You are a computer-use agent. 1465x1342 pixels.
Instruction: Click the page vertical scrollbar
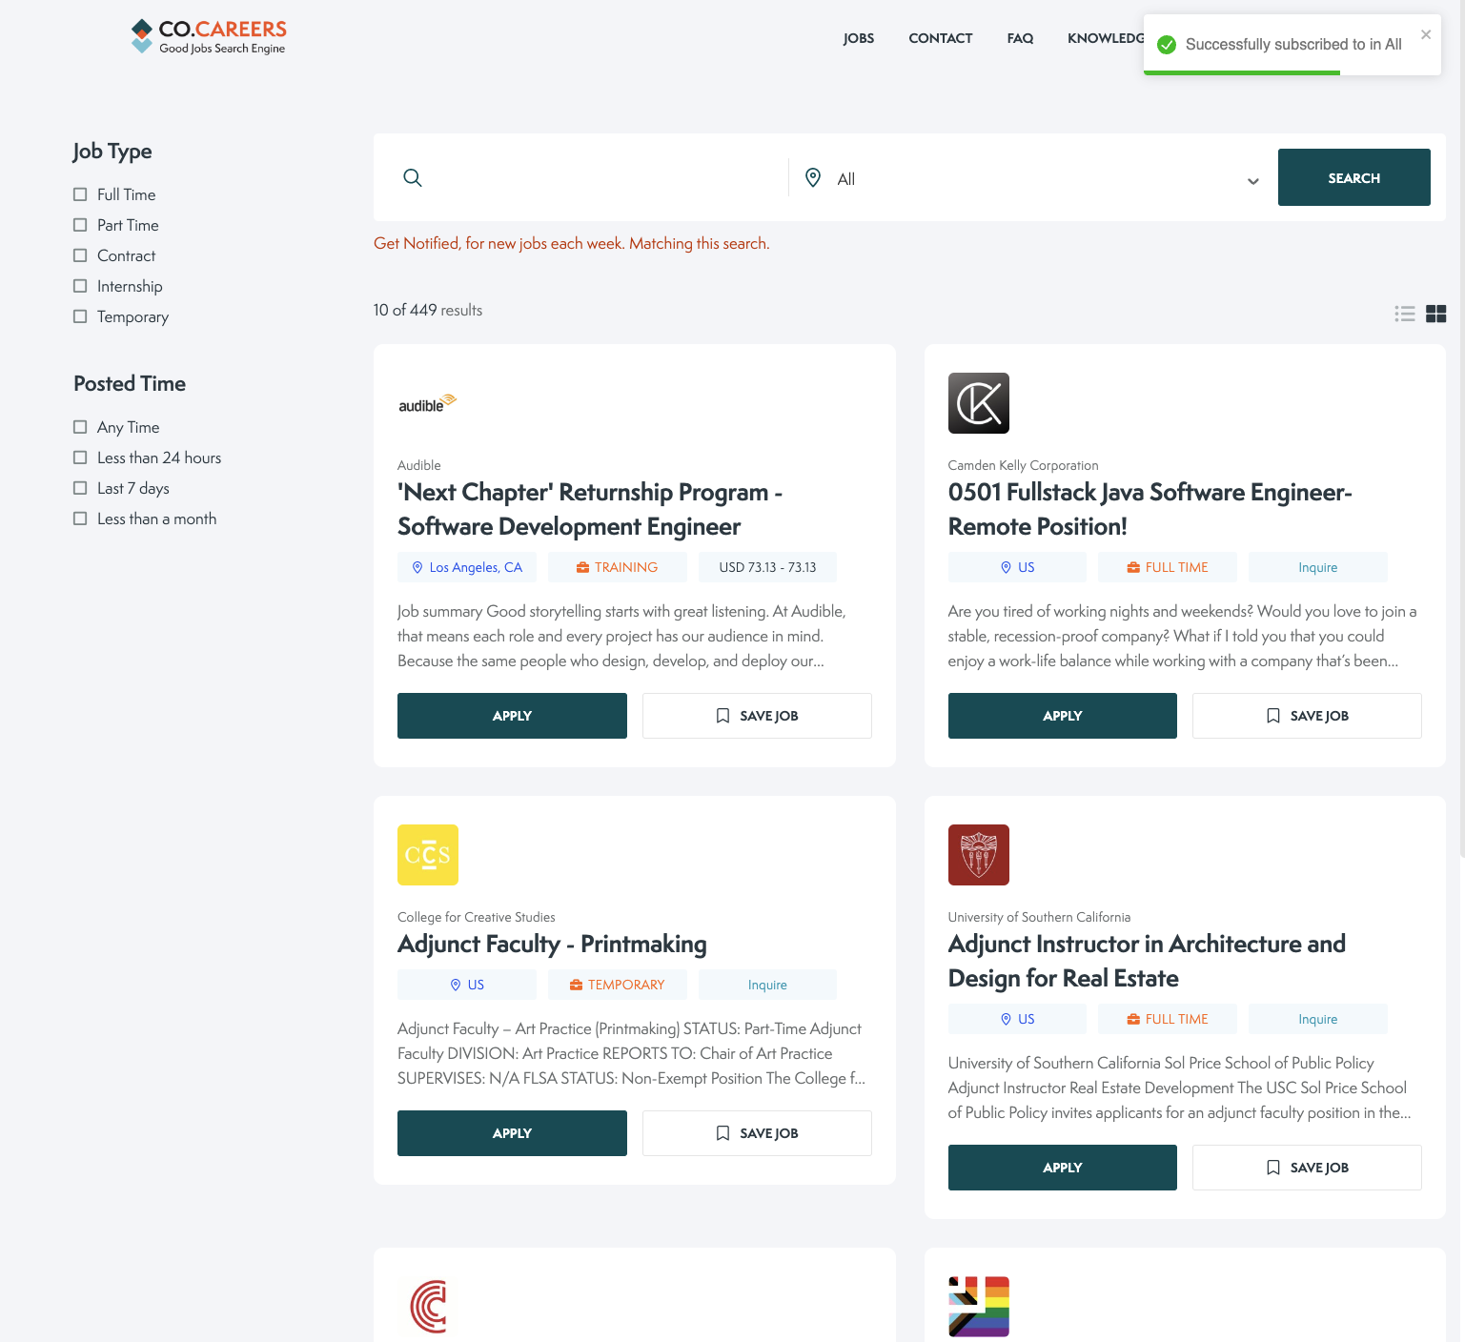pyautogui.click(x=1461, y=429)
